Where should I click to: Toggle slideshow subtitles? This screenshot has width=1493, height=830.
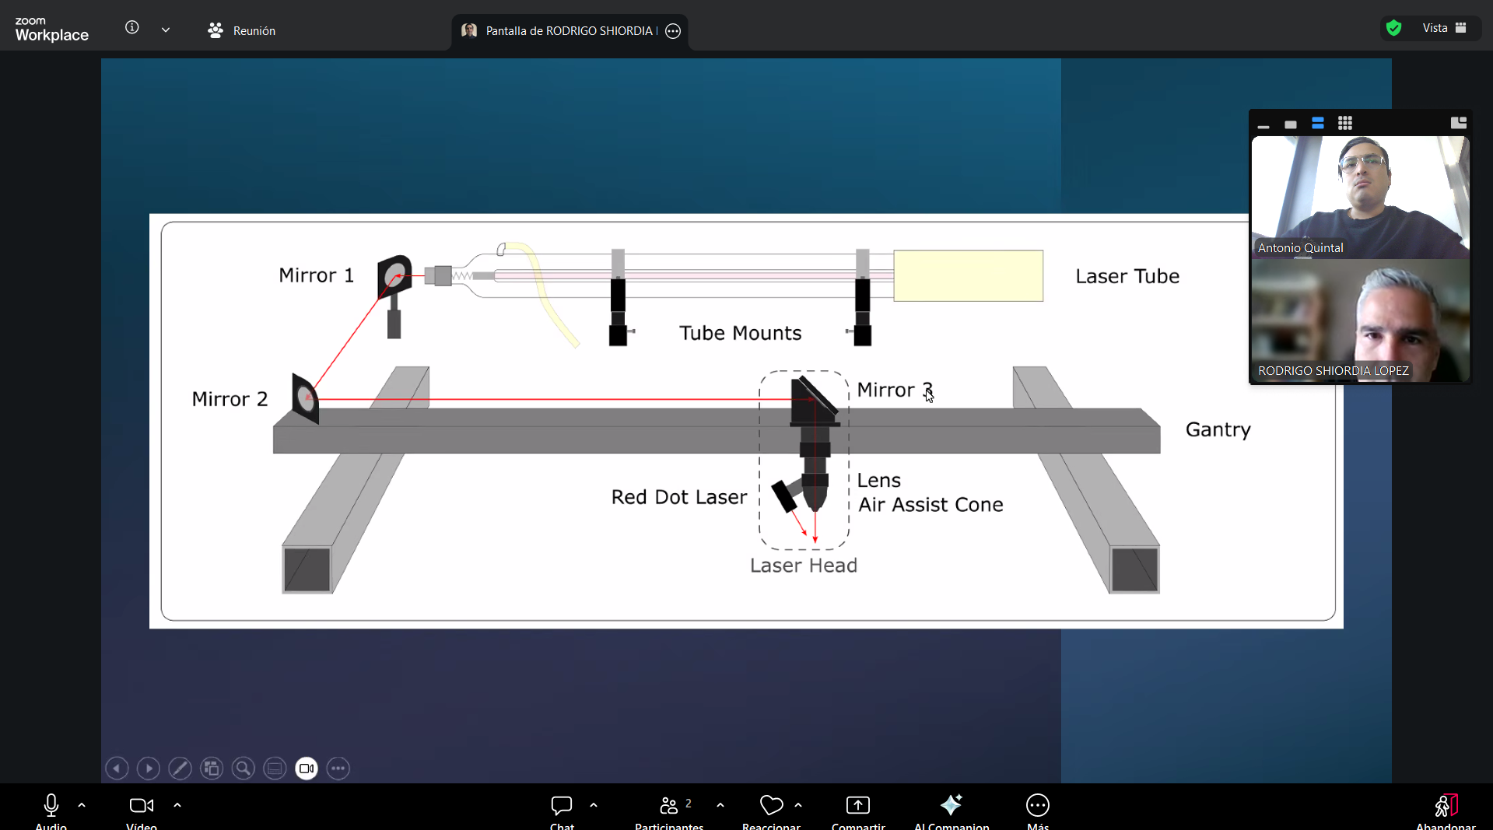coord(275,769)
